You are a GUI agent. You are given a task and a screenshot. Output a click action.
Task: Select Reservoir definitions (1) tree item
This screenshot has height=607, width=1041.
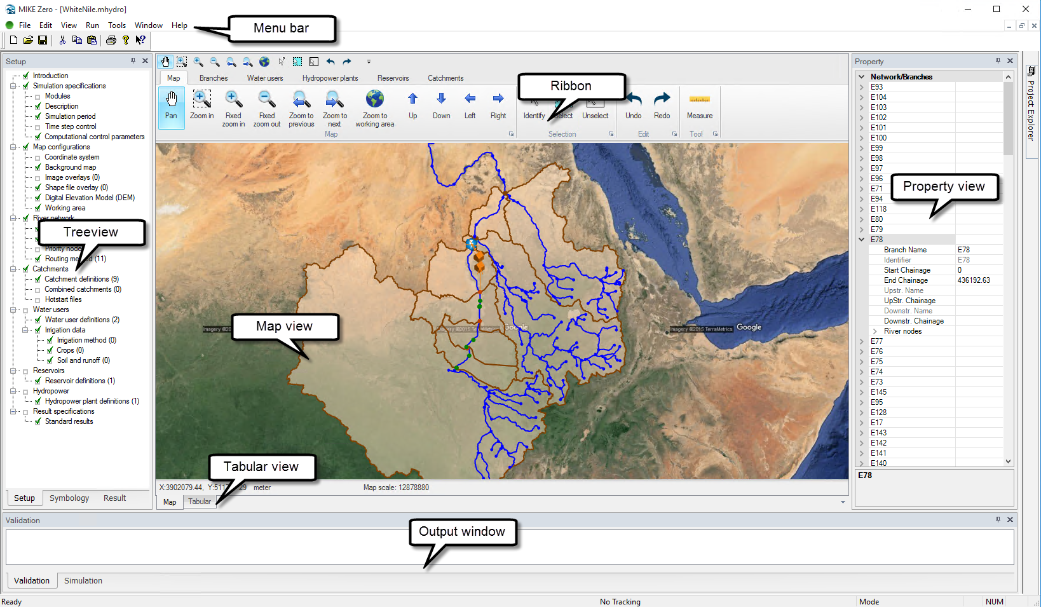coord(80,381)
